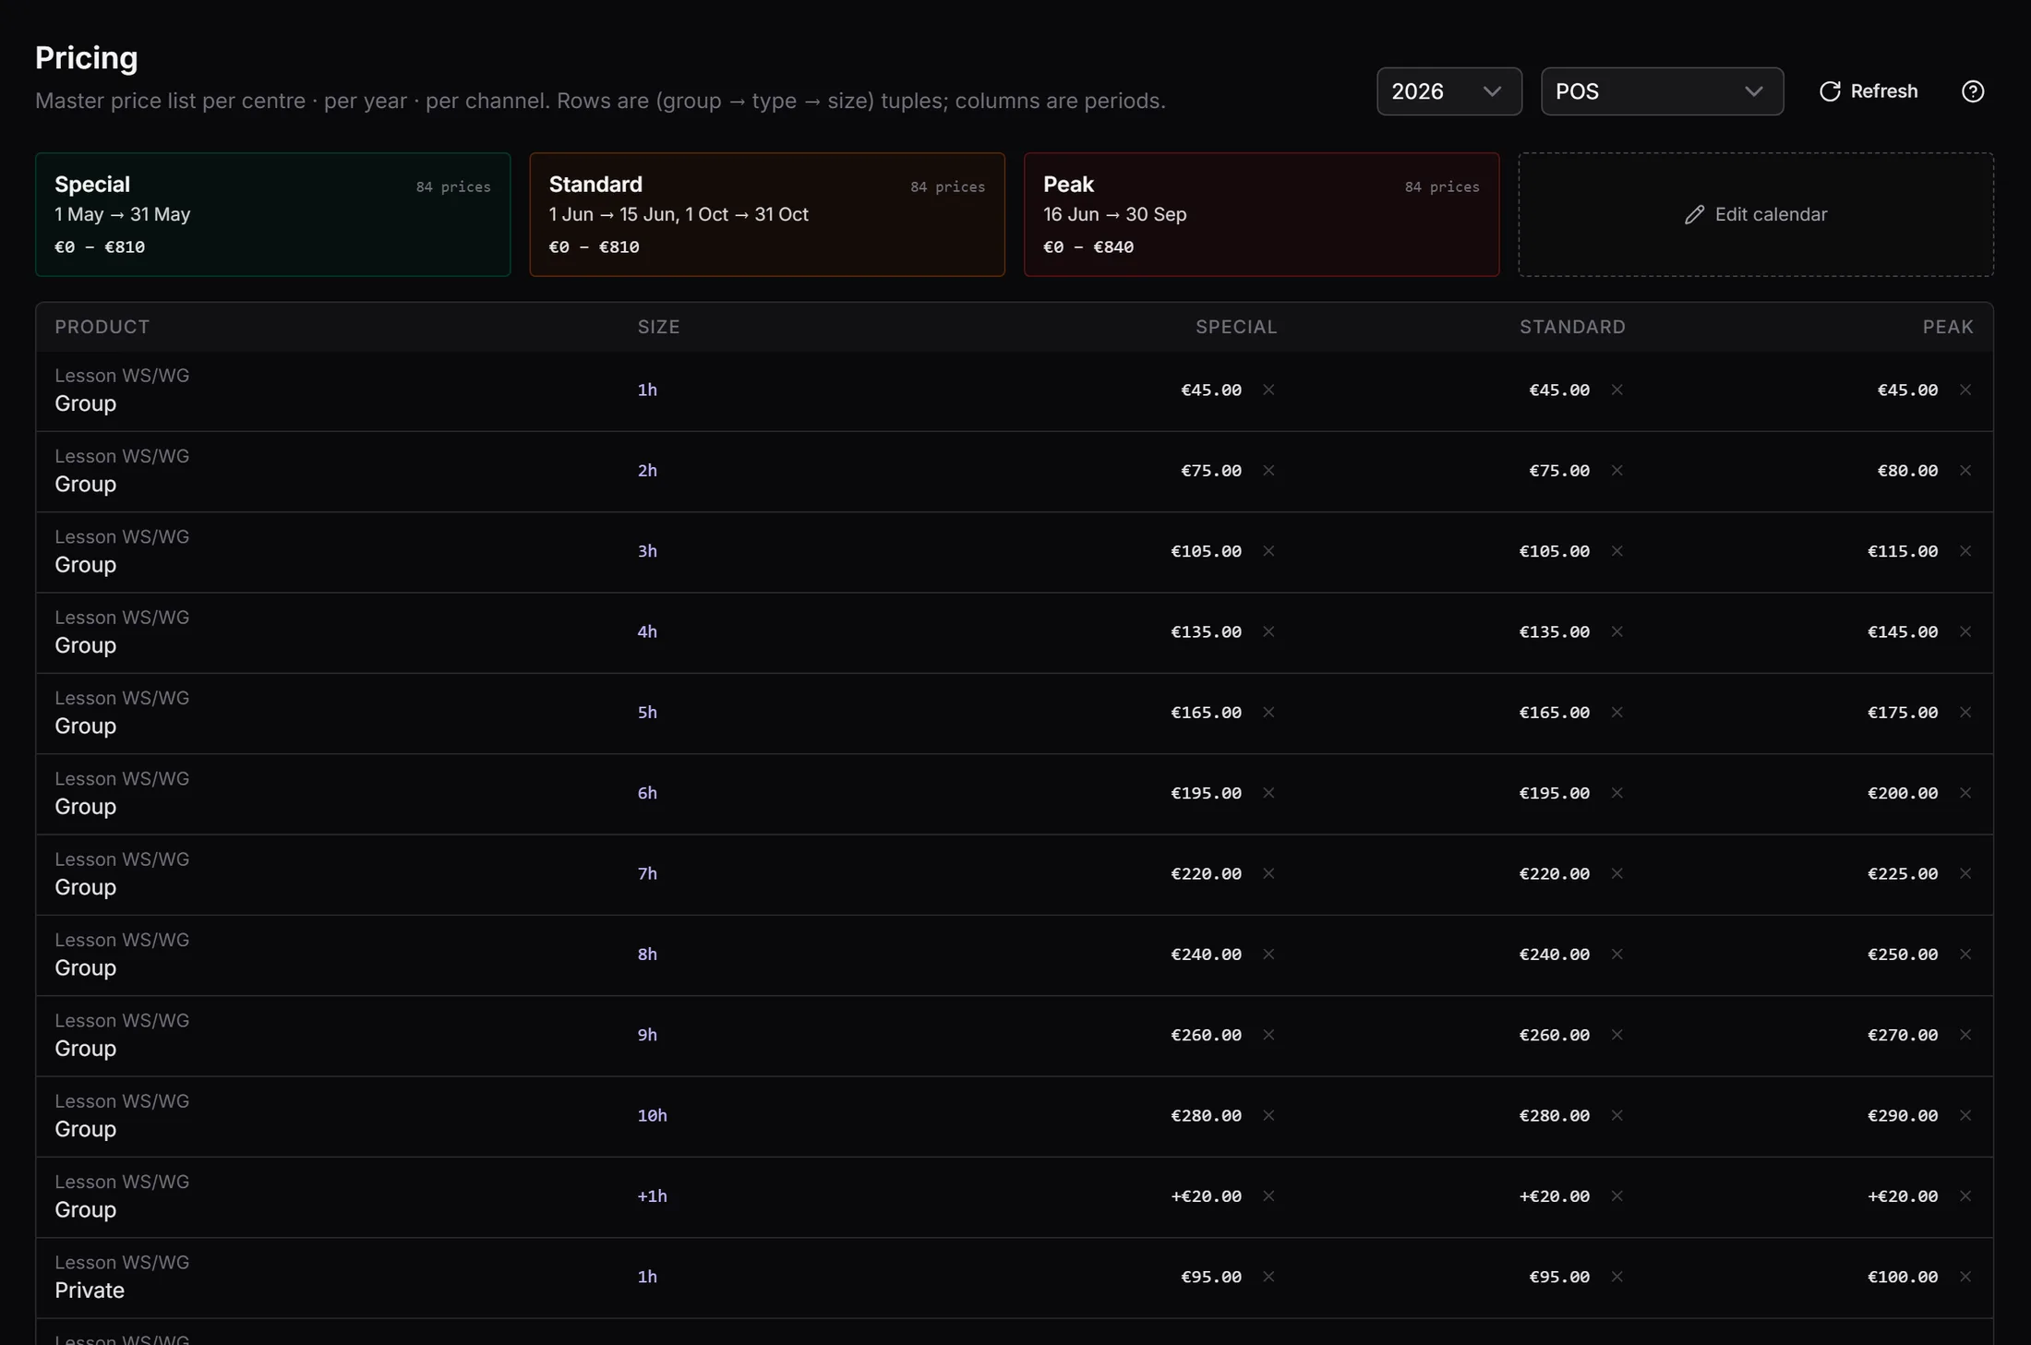Screen dimensions: 2031x1345
Task: Remove Standard €195.00 price for Group 6h
Action: pyautogui.click(x=1616, y=793)
